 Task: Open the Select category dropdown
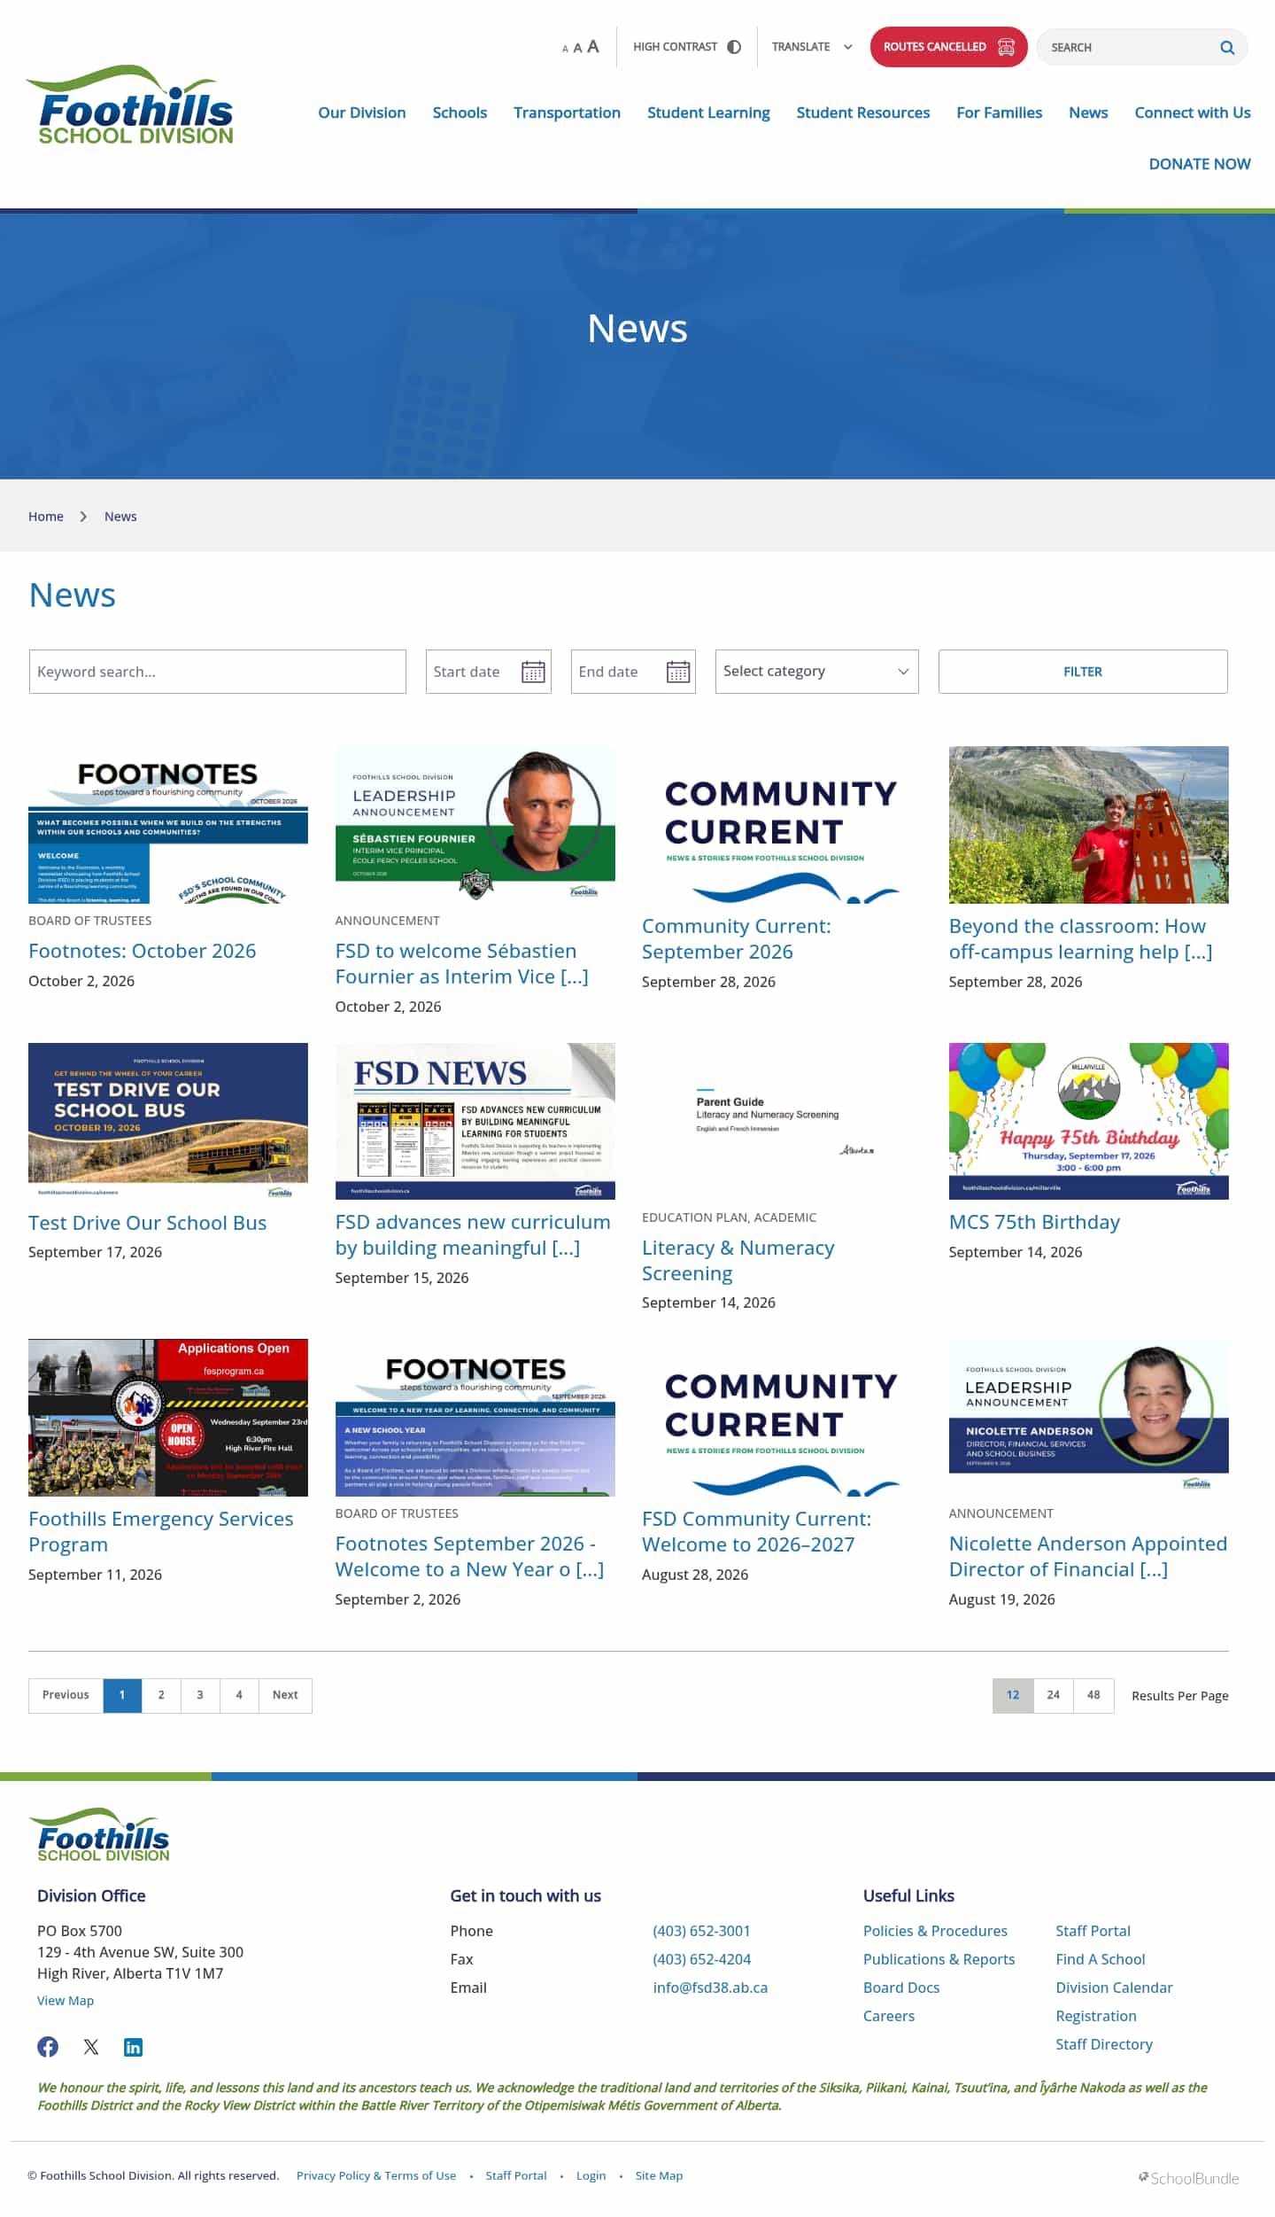point(816,672)
